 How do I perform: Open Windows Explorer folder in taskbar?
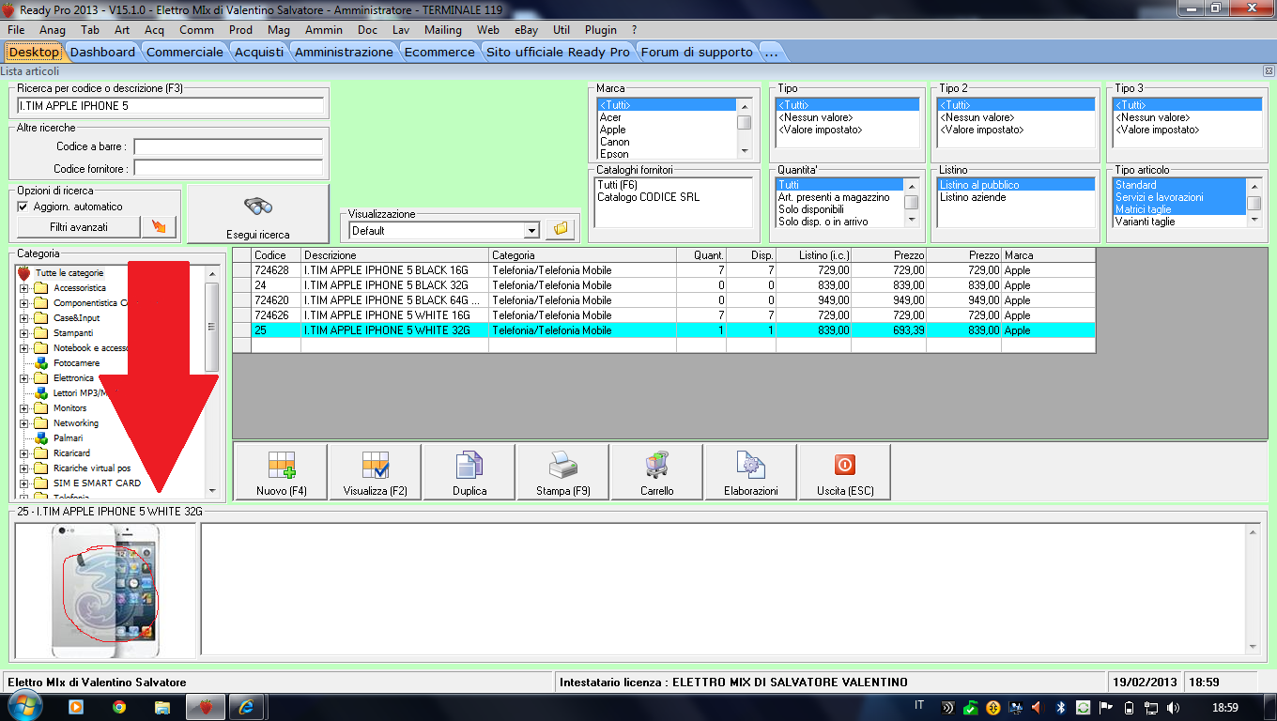pos(162,707)
